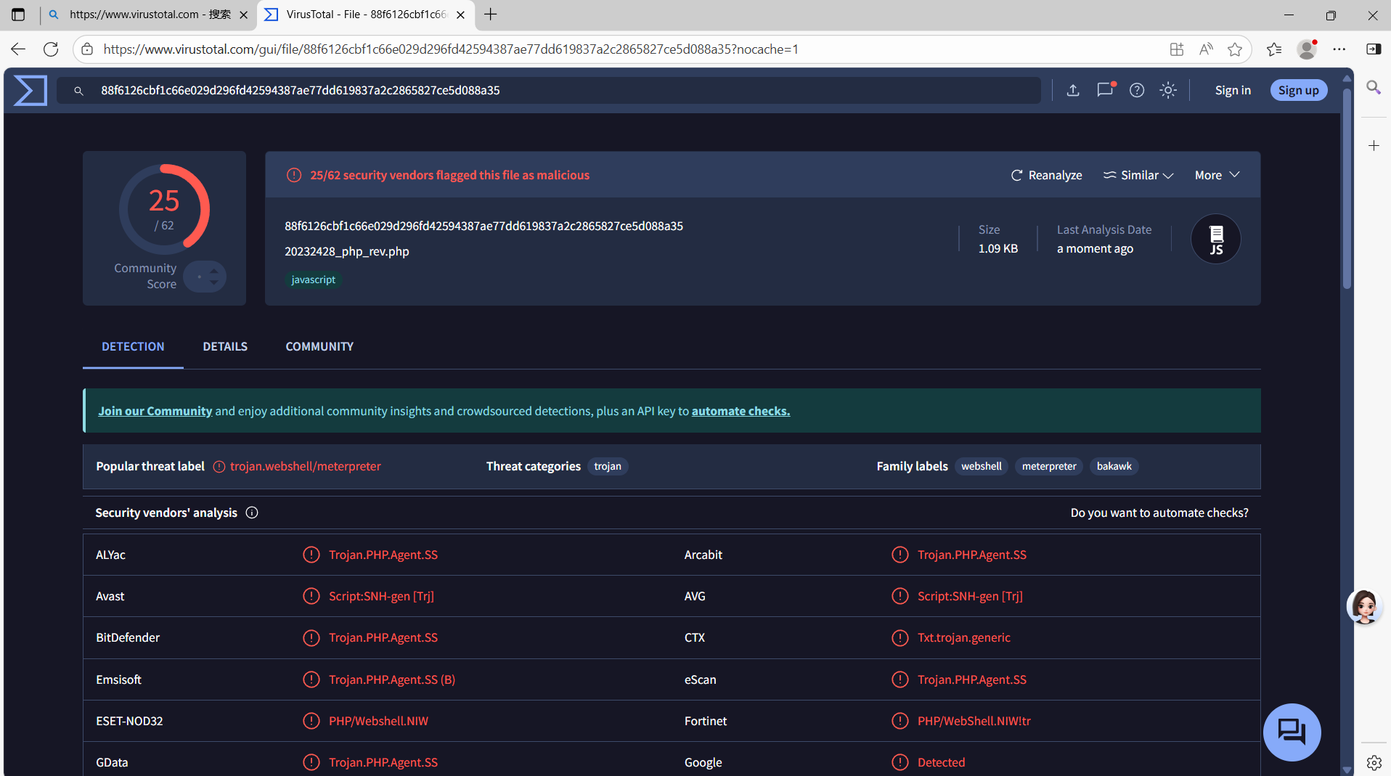The height and width of the screenshot is (776, 1391).
Task: Open browser settings and more menu
Action: point(1339,49)
